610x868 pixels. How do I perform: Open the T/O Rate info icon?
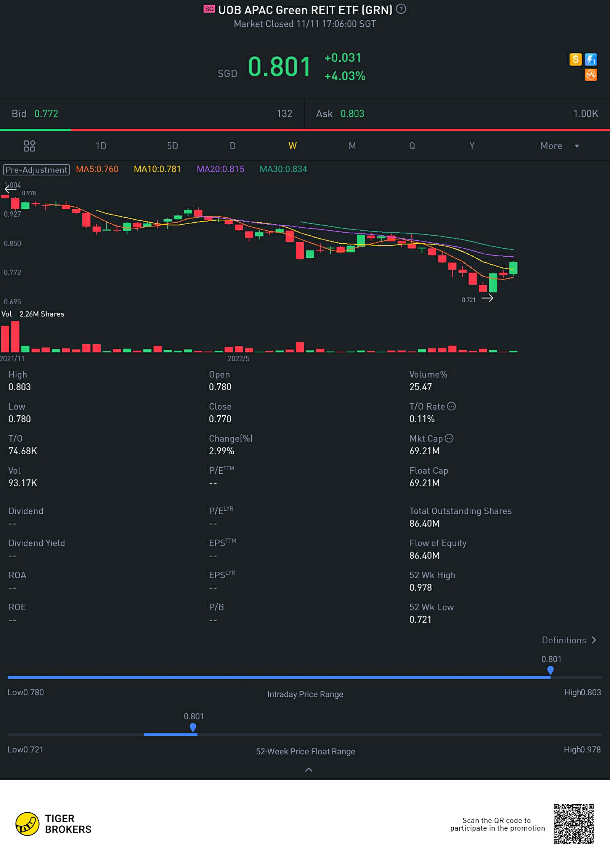(451, 406)
